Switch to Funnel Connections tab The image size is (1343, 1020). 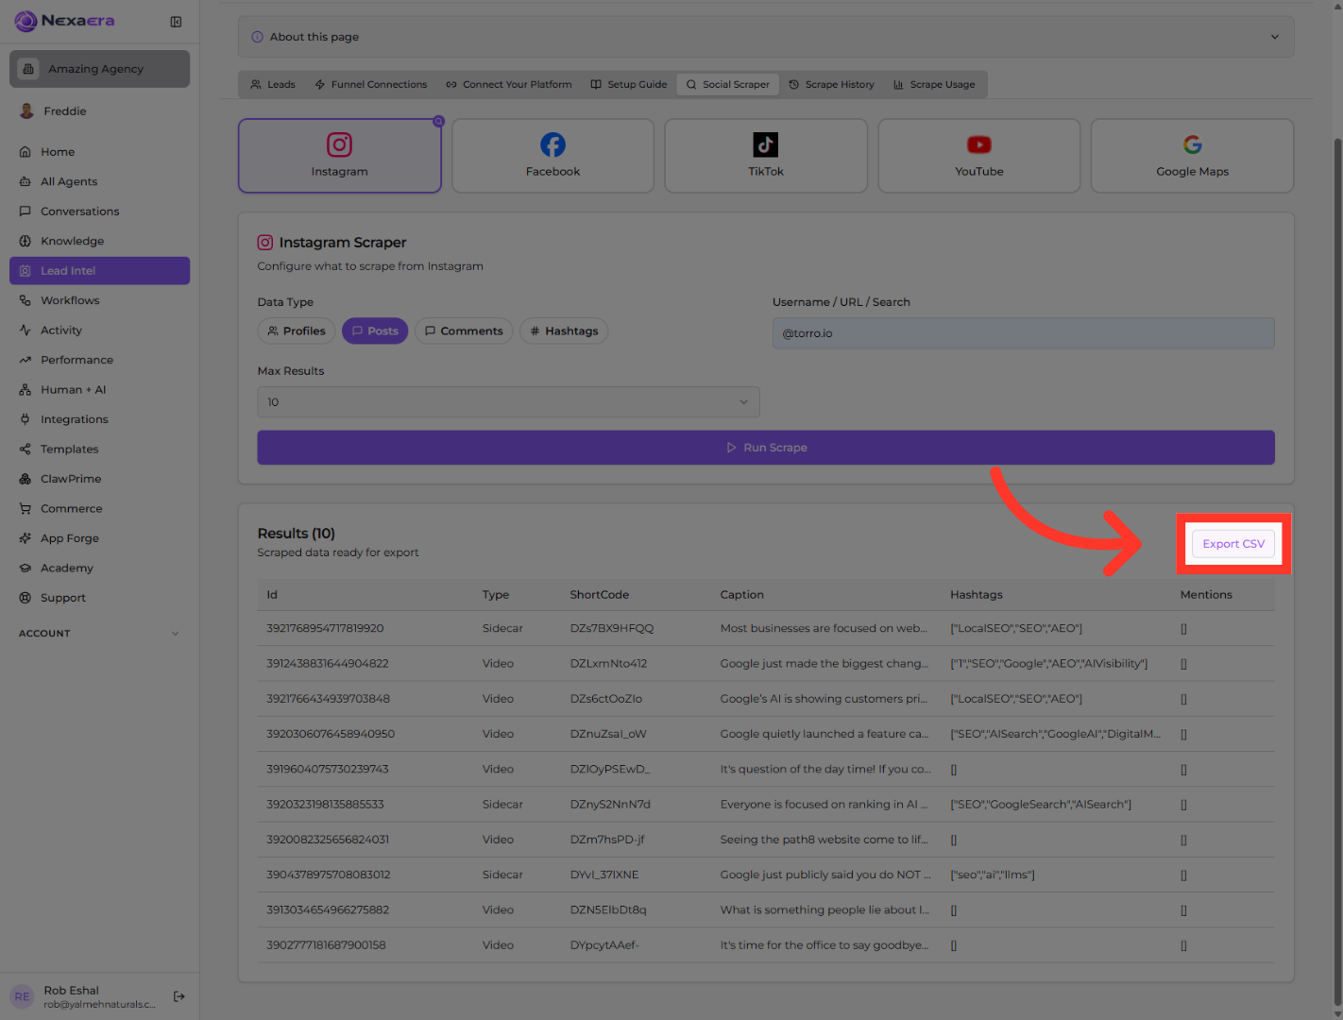371,85
